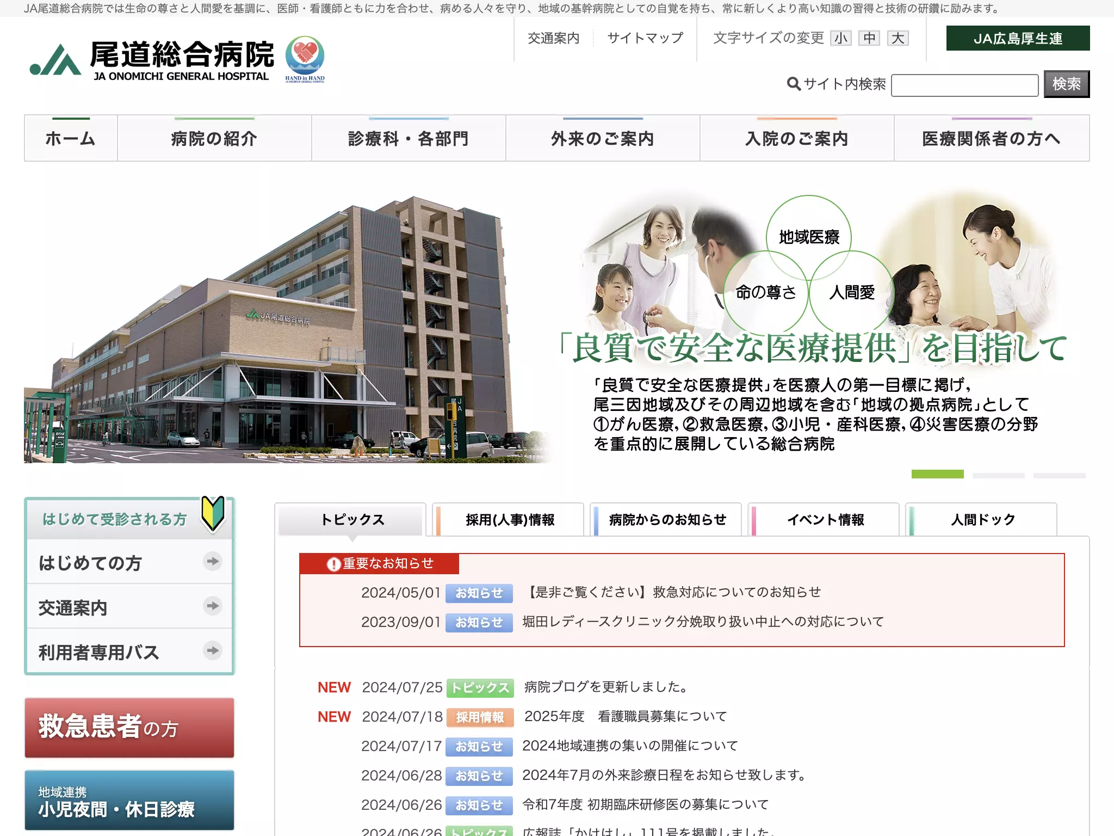The height and width of the screenshot is (836, 1114).
Task: Open 堀田レディースクリニック分娩取り扱い notice
Action: (x=703, y=622)
